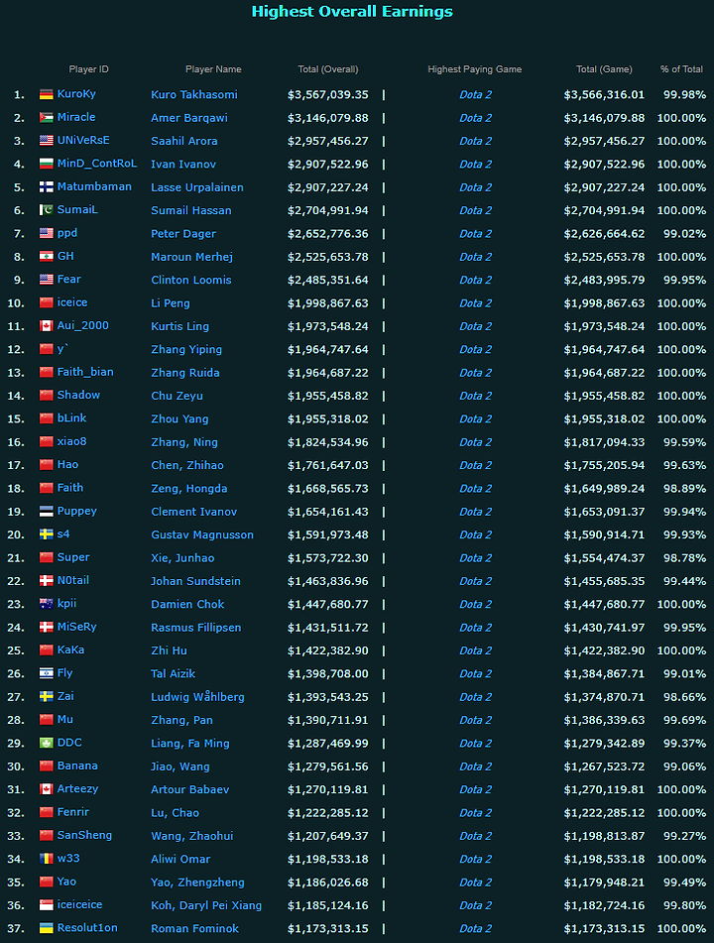Viewport: 714px width, 943px height.
Task: Open player ID Fenrir
Action: coord(73,812)
